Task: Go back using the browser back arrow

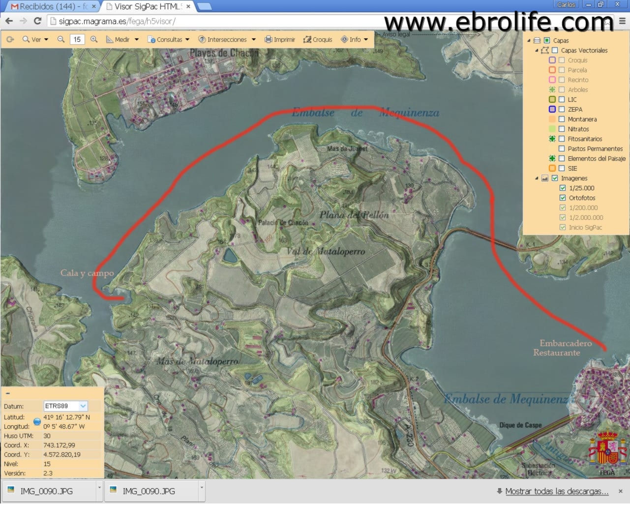Action: tap(9, 21)
